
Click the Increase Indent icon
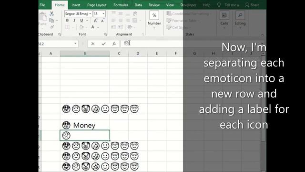(x=121, y=27)
